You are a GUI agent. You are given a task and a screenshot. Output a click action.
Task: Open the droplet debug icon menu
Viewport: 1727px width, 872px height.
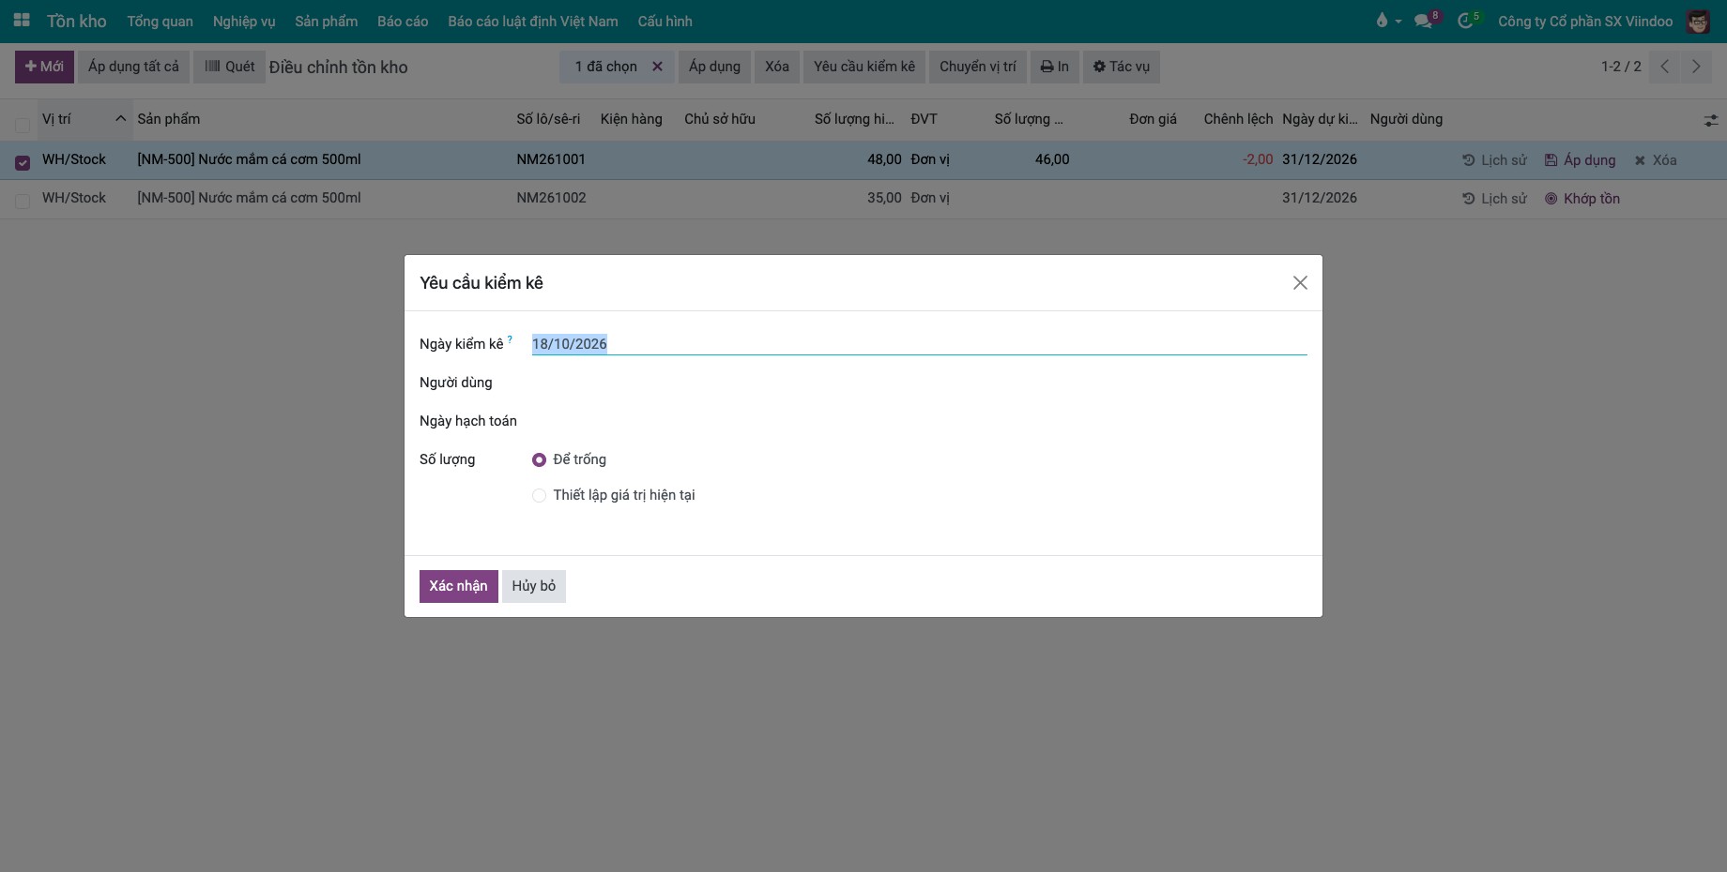point(1388,21)
